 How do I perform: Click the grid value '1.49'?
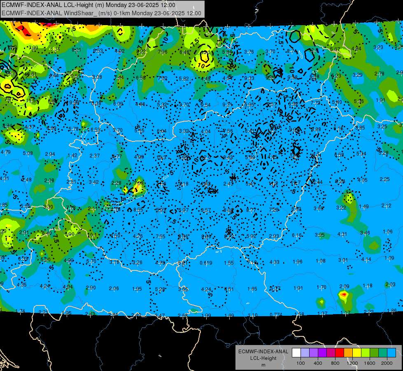364,206
